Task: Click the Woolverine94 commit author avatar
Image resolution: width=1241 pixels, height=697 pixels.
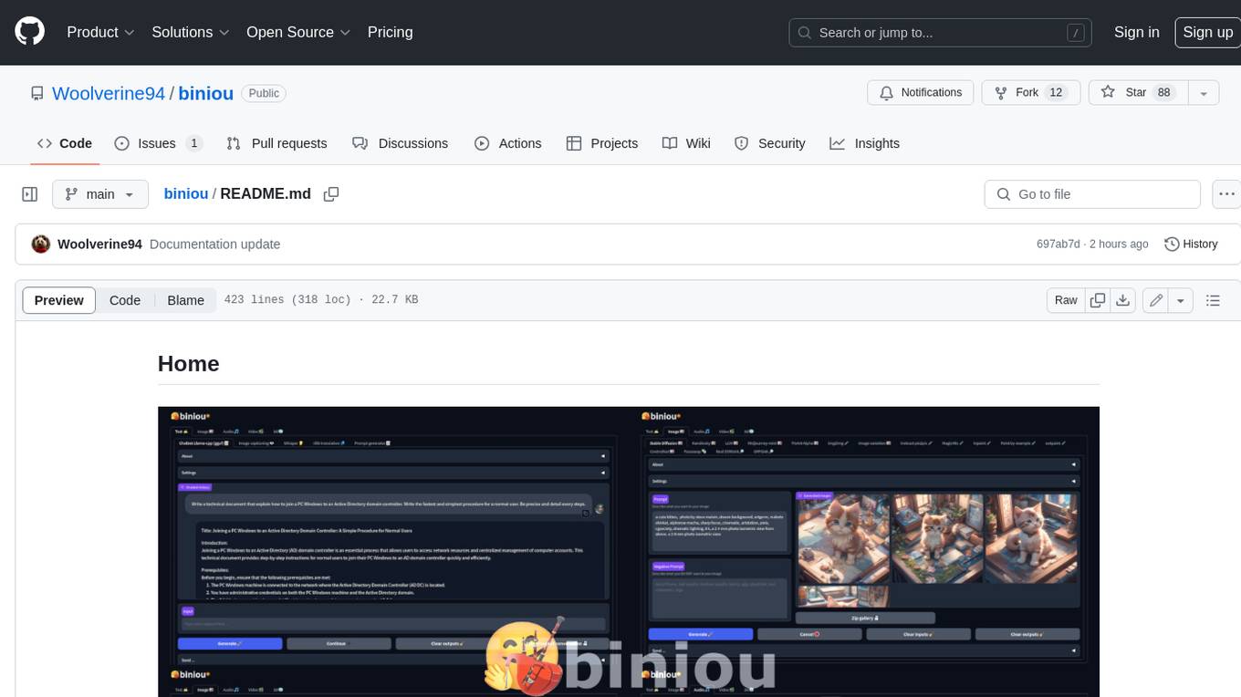Action: click(x=40, y=244)
